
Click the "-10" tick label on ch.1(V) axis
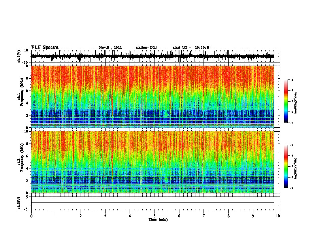point(26,62)
